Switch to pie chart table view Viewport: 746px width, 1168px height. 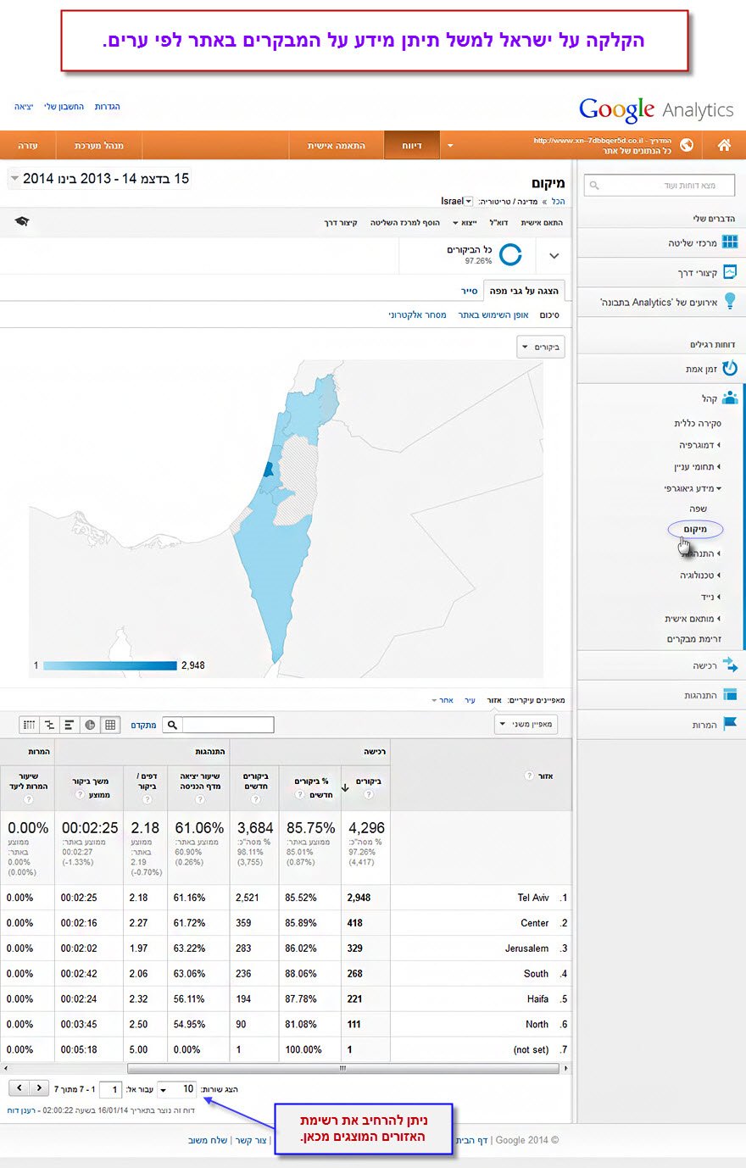tap(90, 725)
